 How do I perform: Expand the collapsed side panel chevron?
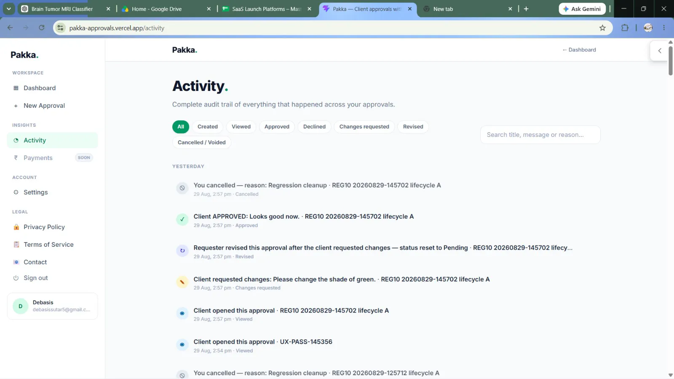(x=660, y=51)
